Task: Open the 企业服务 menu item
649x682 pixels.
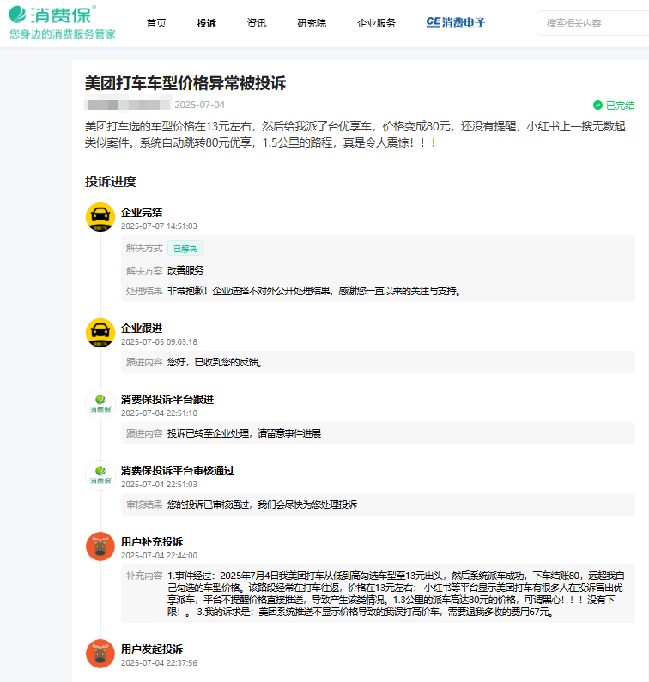Action: 376,23
